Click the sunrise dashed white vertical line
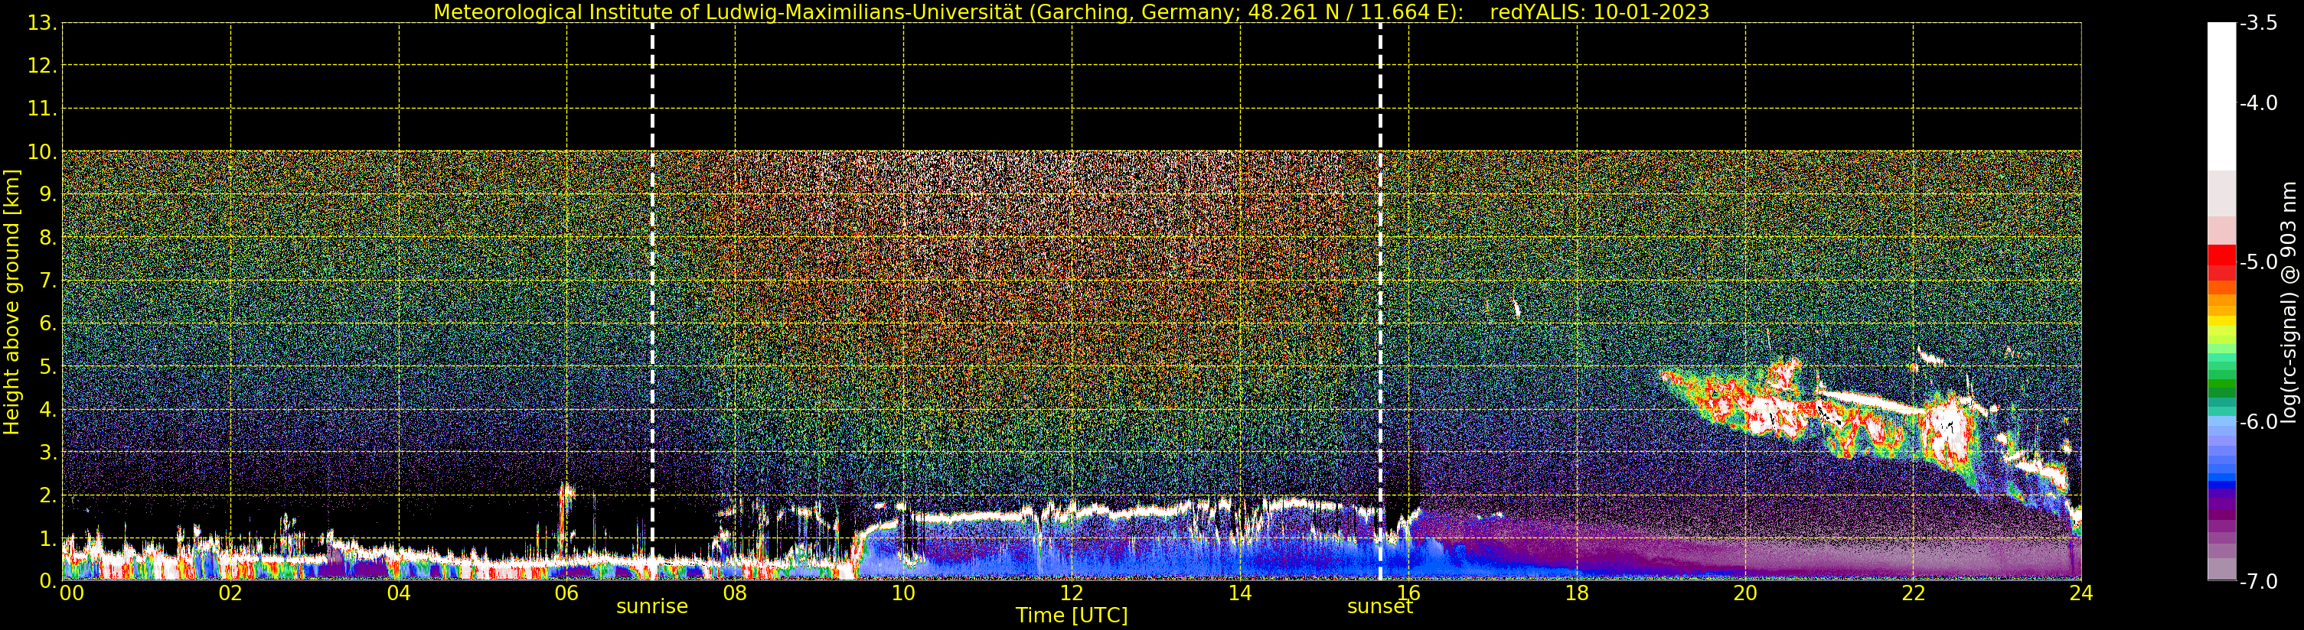Viewport: 2304px width, 630px height. (x=652, y=302)
